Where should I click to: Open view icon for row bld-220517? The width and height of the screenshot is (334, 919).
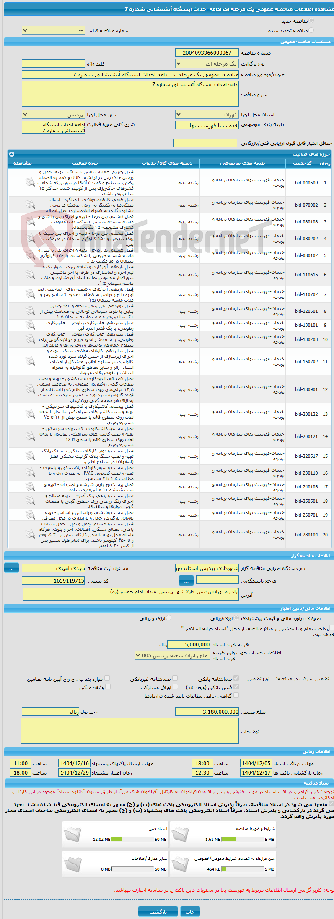tap(30, 456)
